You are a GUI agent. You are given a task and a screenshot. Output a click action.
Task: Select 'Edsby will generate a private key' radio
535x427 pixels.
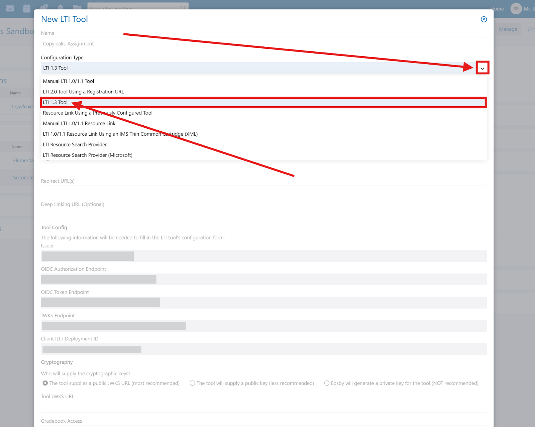(327, 383)
